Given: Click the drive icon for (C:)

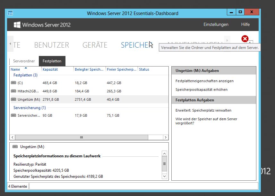Looking at the screenshot, I should tap(13, 82).
